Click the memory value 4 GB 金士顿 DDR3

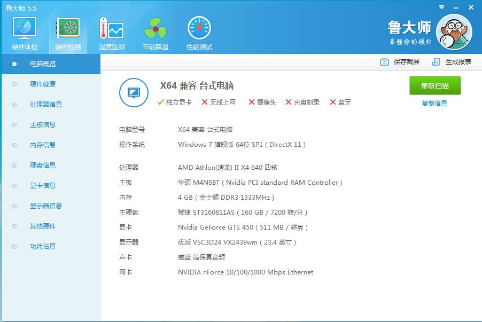tap(226, 198)
